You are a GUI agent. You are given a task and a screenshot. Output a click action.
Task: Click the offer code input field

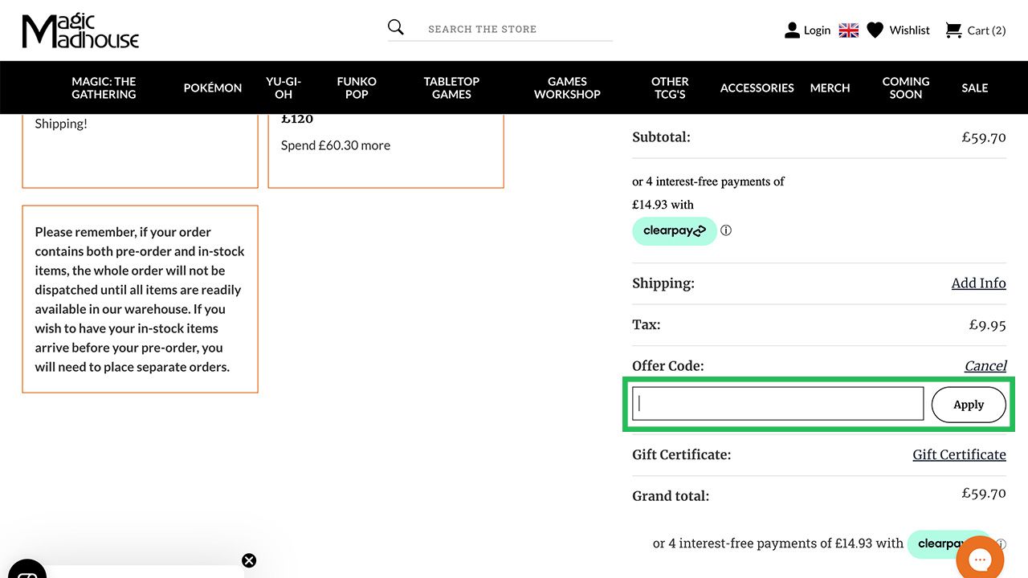(x=777, y=404)
